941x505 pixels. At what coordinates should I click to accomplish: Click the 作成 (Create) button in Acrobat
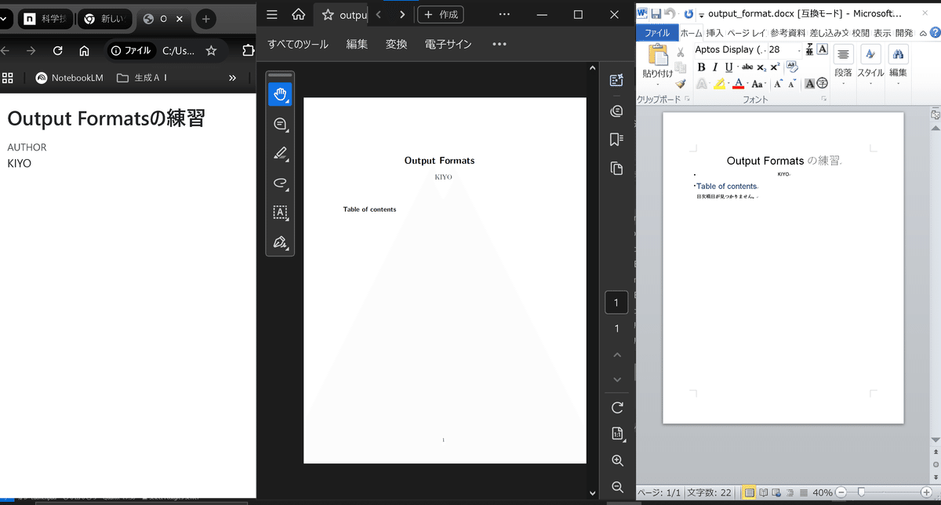[441, 14]
